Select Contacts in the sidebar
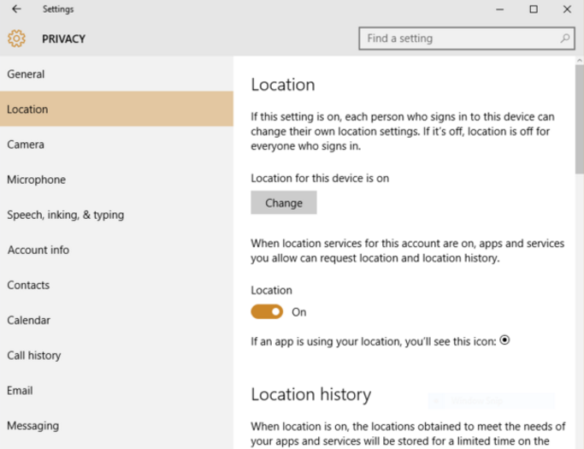This screenshot has height=449, width=584. click(x=116, y=285)
